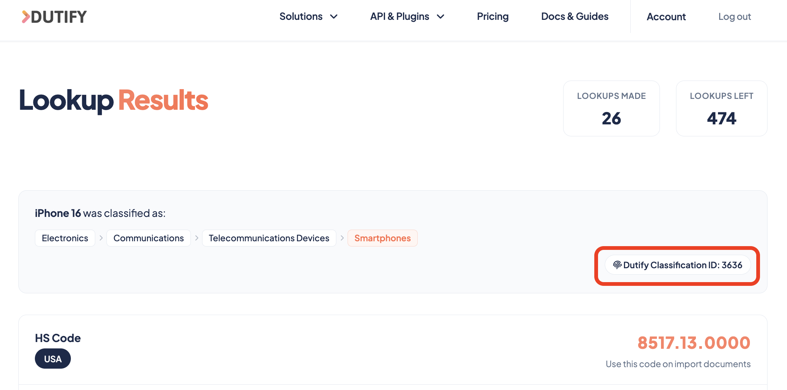Click the arrow after the Communications chip
This screenshot has height=390, width=787.
pyautogui.click(x=196, y=238)
